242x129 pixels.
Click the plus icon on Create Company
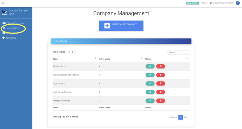[x=107, y=26]
